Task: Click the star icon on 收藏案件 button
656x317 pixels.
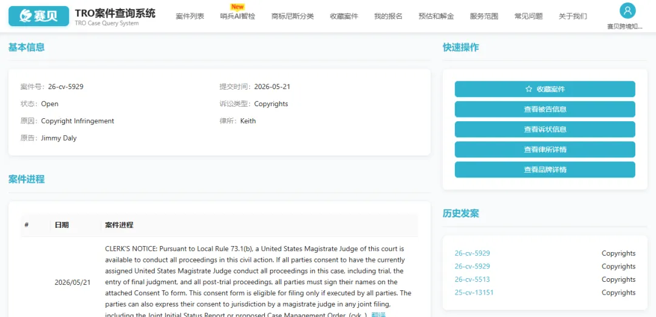Action: [528, 89]
